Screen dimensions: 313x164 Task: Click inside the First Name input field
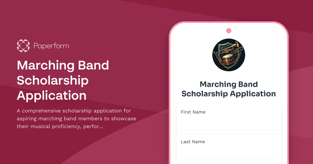[x=228, y=122]
